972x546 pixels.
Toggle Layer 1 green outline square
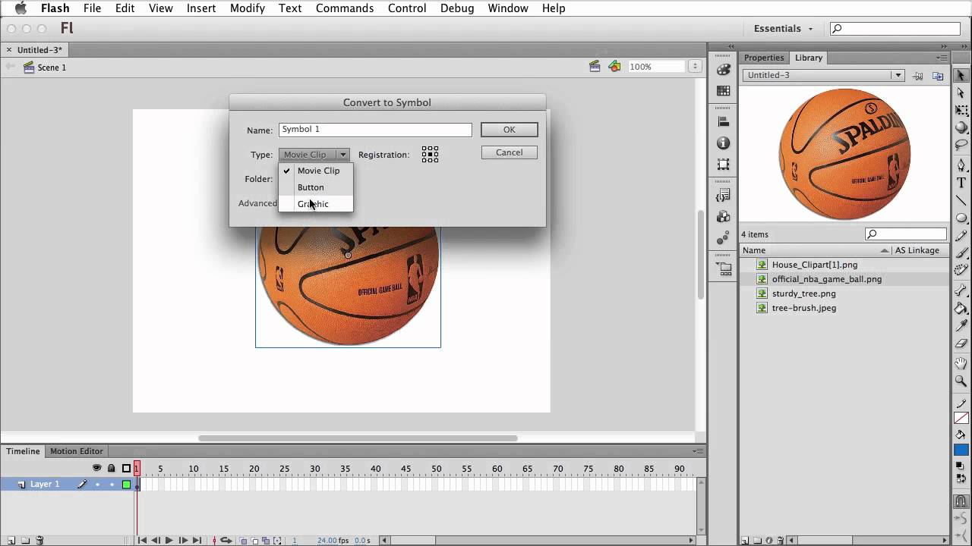126,485
